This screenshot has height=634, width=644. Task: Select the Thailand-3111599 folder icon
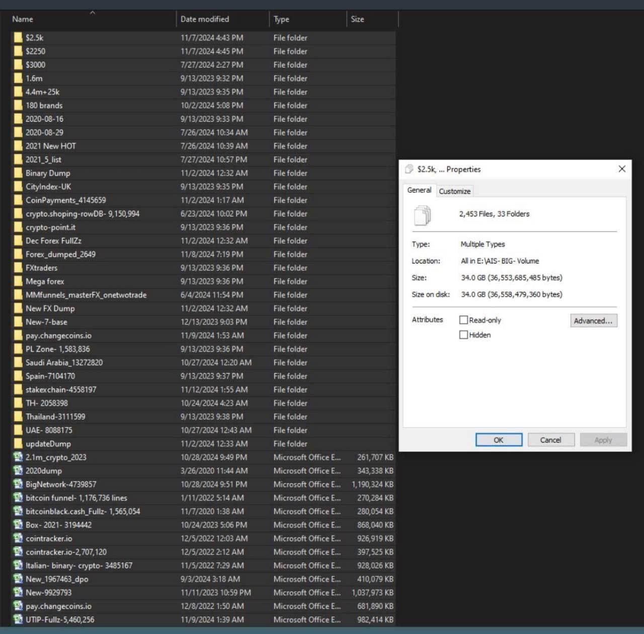click(x=18, y=416)
